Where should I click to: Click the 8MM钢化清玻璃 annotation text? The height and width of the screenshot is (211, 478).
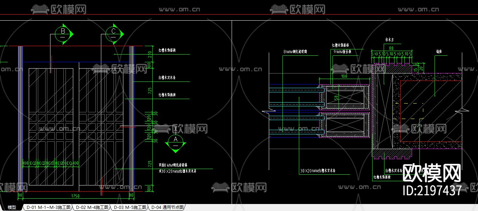295,52
